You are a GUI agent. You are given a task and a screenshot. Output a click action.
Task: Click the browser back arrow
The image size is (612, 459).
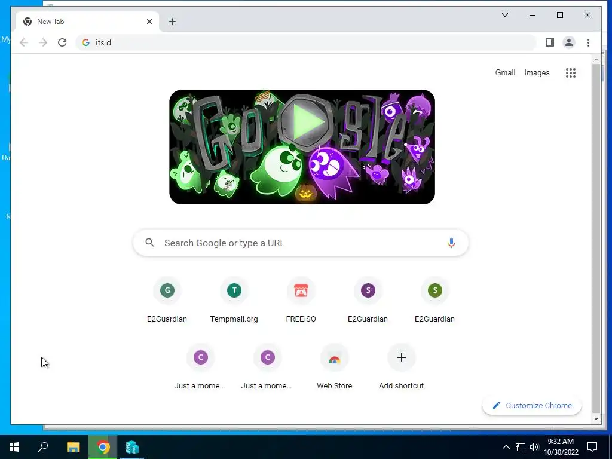(x=24, y=42)
